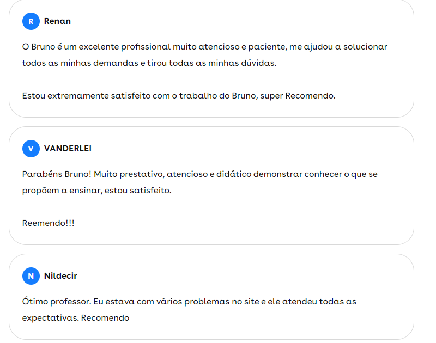Click Vanderlei's blue "V" avatar icon

31,149
